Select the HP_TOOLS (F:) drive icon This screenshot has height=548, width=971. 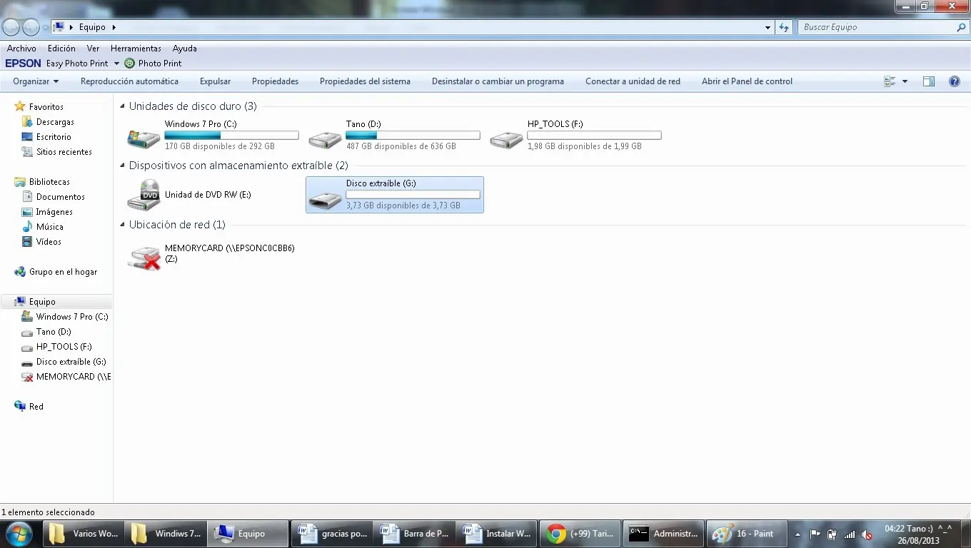506,138
